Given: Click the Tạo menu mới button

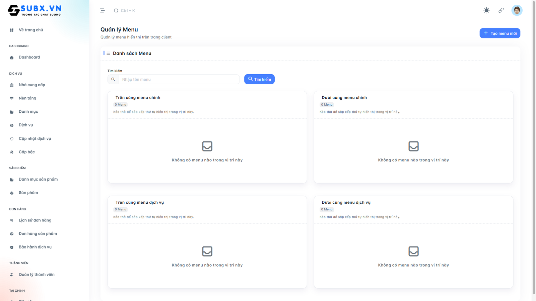Looking at the screenshot, I should click(x=499, y=33).
